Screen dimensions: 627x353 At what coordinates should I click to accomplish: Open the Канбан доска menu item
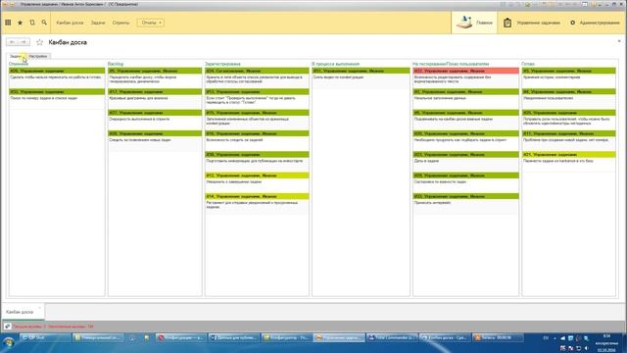point(70,23)
